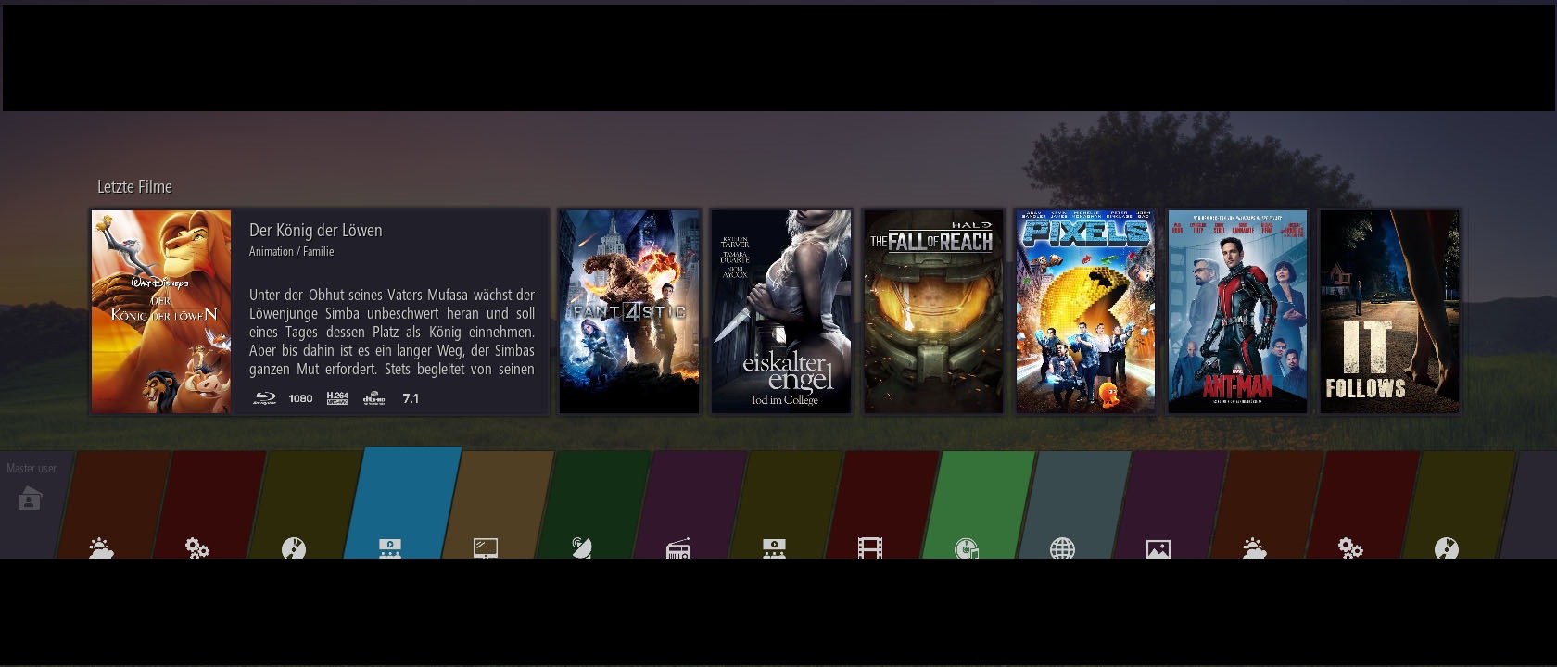Select the highlighted blue cinema tile
This screenshot has height=667, width=1557.
click(402, 503)
